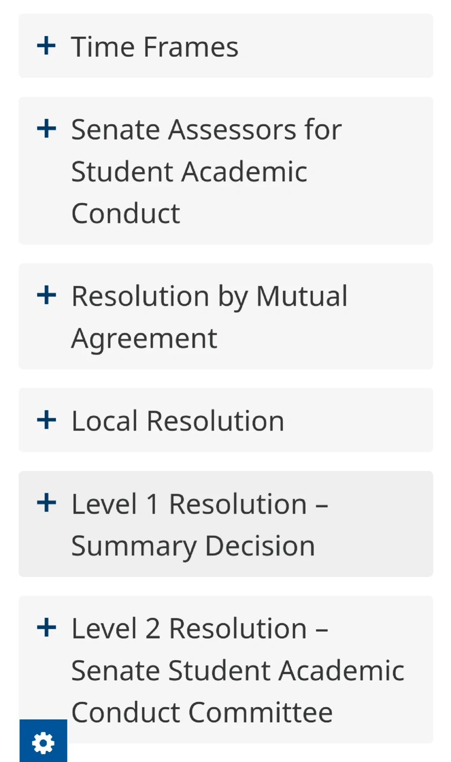This screenshot has height=762, width=451.
Task: Open the 'Resolution by Mutual' heading text
Action: pos(209,297)
